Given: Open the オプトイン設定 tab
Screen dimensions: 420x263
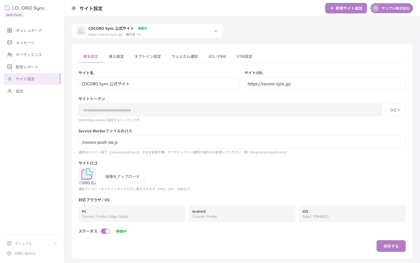Looking at the screenshot, I should (x=148, y=56).
